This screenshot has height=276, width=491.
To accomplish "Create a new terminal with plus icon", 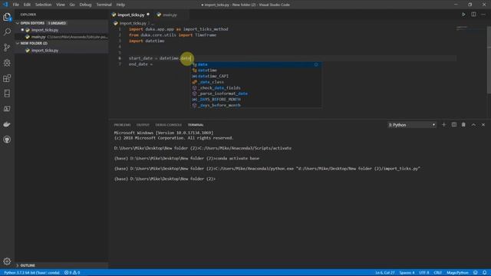I will 443,124.
